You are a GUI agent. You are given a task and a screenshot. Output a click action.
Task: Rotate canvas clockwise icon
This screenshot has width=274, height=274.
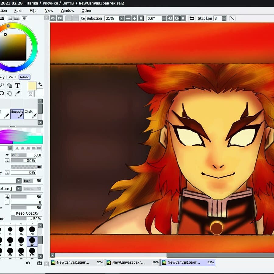pyautogui.click(x=177, y=18)
